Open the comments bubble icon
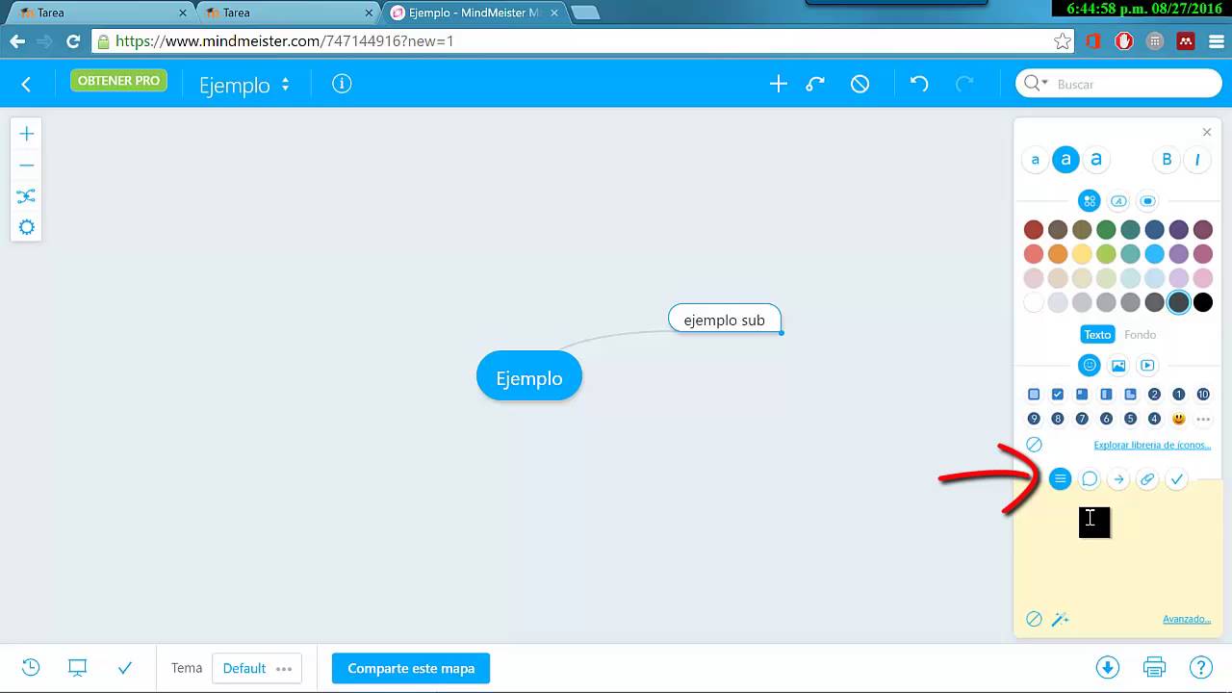 [x=1089, y=478]
